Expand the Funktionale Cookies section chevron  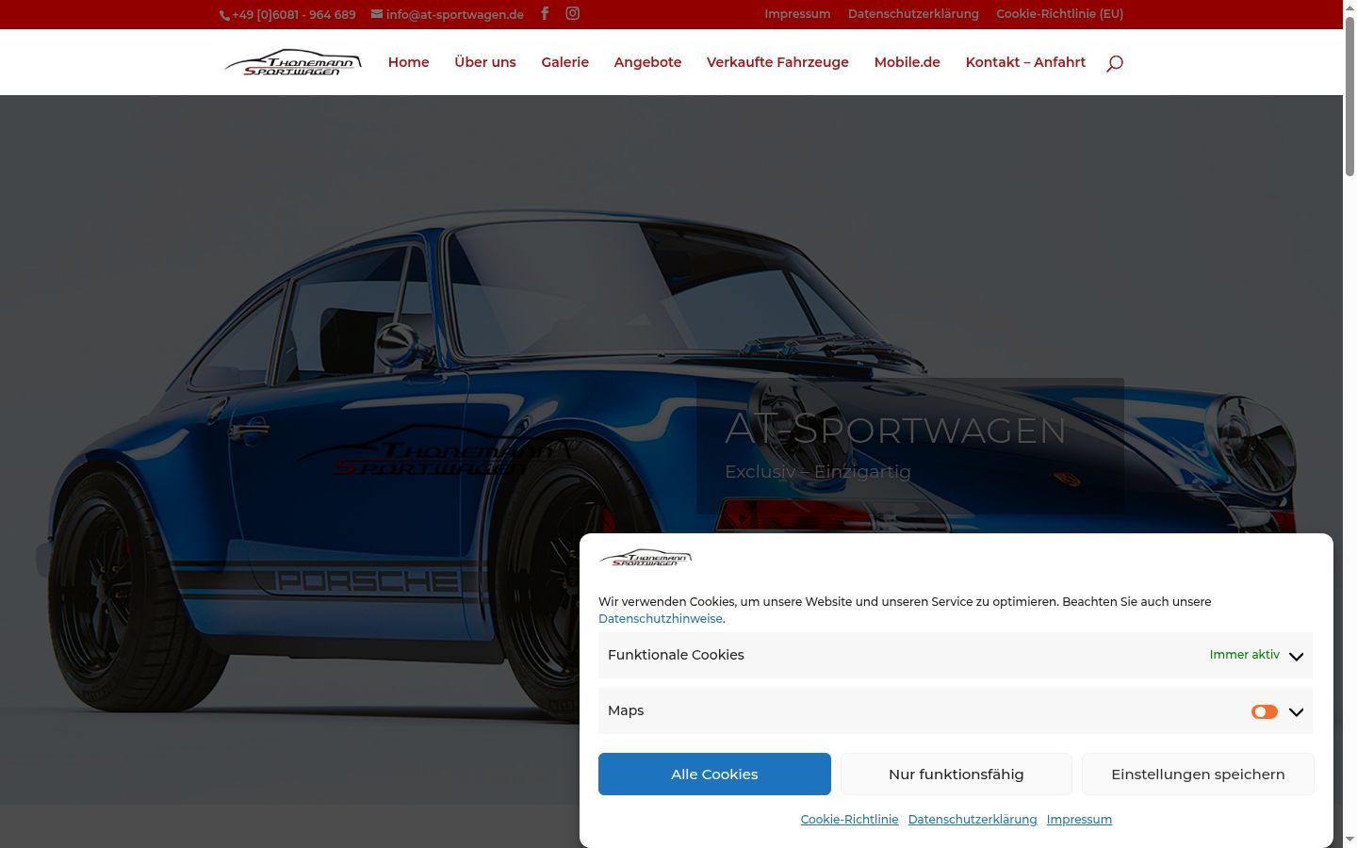click(1297, 656)
